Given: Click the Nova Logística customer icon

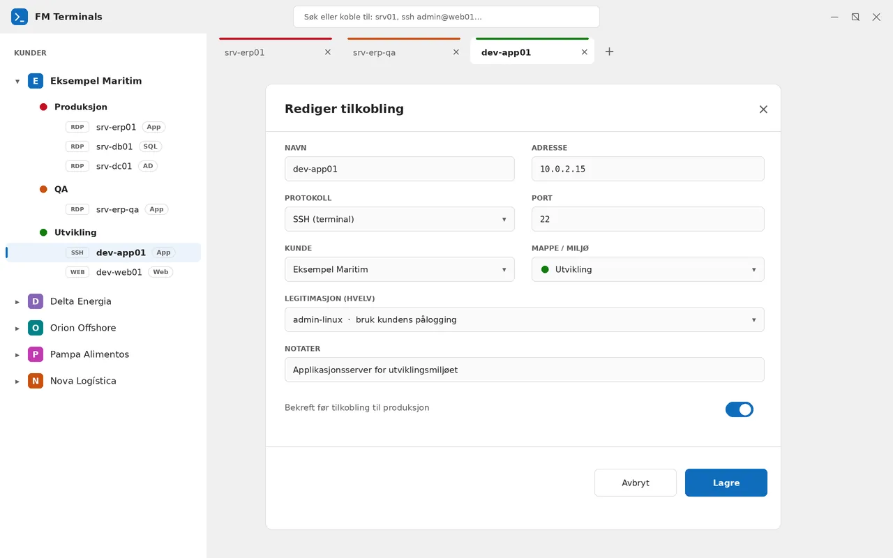Looking at the screenshot, I should click(x=36, y=381).
